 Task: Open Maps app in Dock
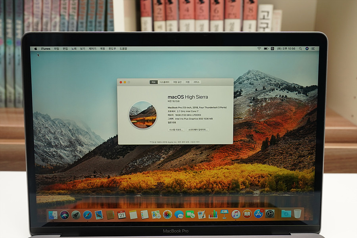pos(156,215)
